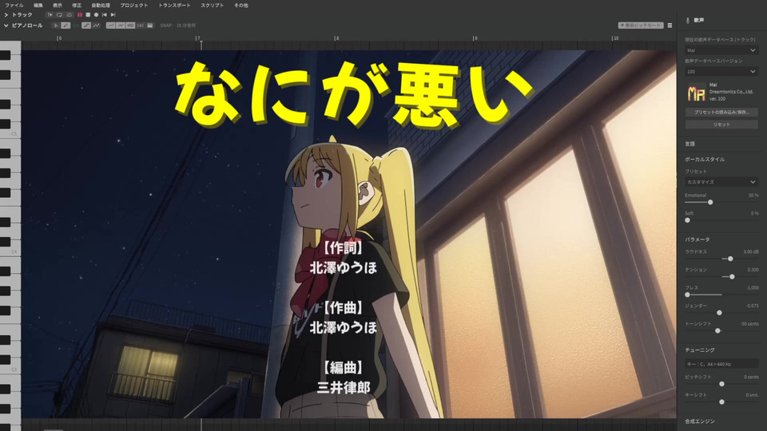767x431 pixels.
Task: Select the pointer tool in piano roll
Action: [x=56, y=26]
